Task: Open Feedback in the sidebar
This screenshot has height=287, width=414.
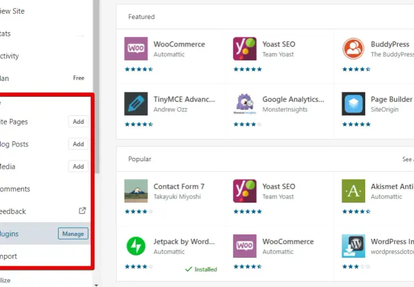Action: pyautogui.click(x=13, y=211)
